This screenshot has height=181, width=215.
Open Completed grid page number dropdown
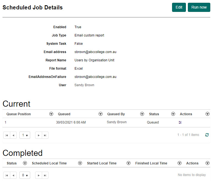point(25,175)
